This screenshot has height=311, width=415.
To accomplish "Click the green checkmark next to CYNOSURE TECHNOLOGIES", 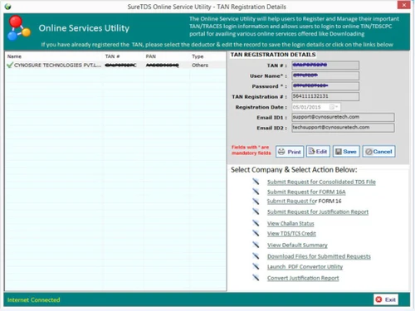I will coord(10,65).
